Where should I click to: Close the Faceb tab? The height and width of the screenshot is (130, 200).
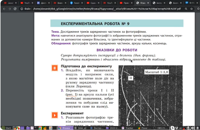tap(82, 3)
